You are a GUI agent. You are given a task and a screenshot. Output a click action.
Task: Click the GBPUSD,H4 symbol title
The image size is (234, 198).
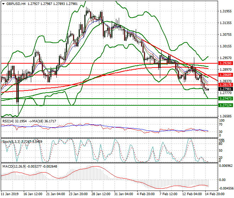pos(16,4)
